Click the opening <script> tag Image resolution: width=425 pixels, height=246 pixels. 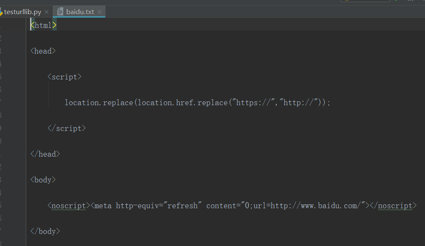pyautogui.click(x=64, y=77)
